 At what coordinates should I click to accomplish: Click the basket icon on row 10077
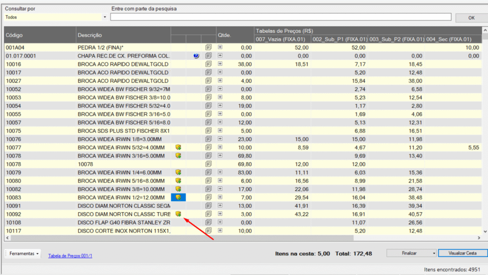(x=178, y=147)
